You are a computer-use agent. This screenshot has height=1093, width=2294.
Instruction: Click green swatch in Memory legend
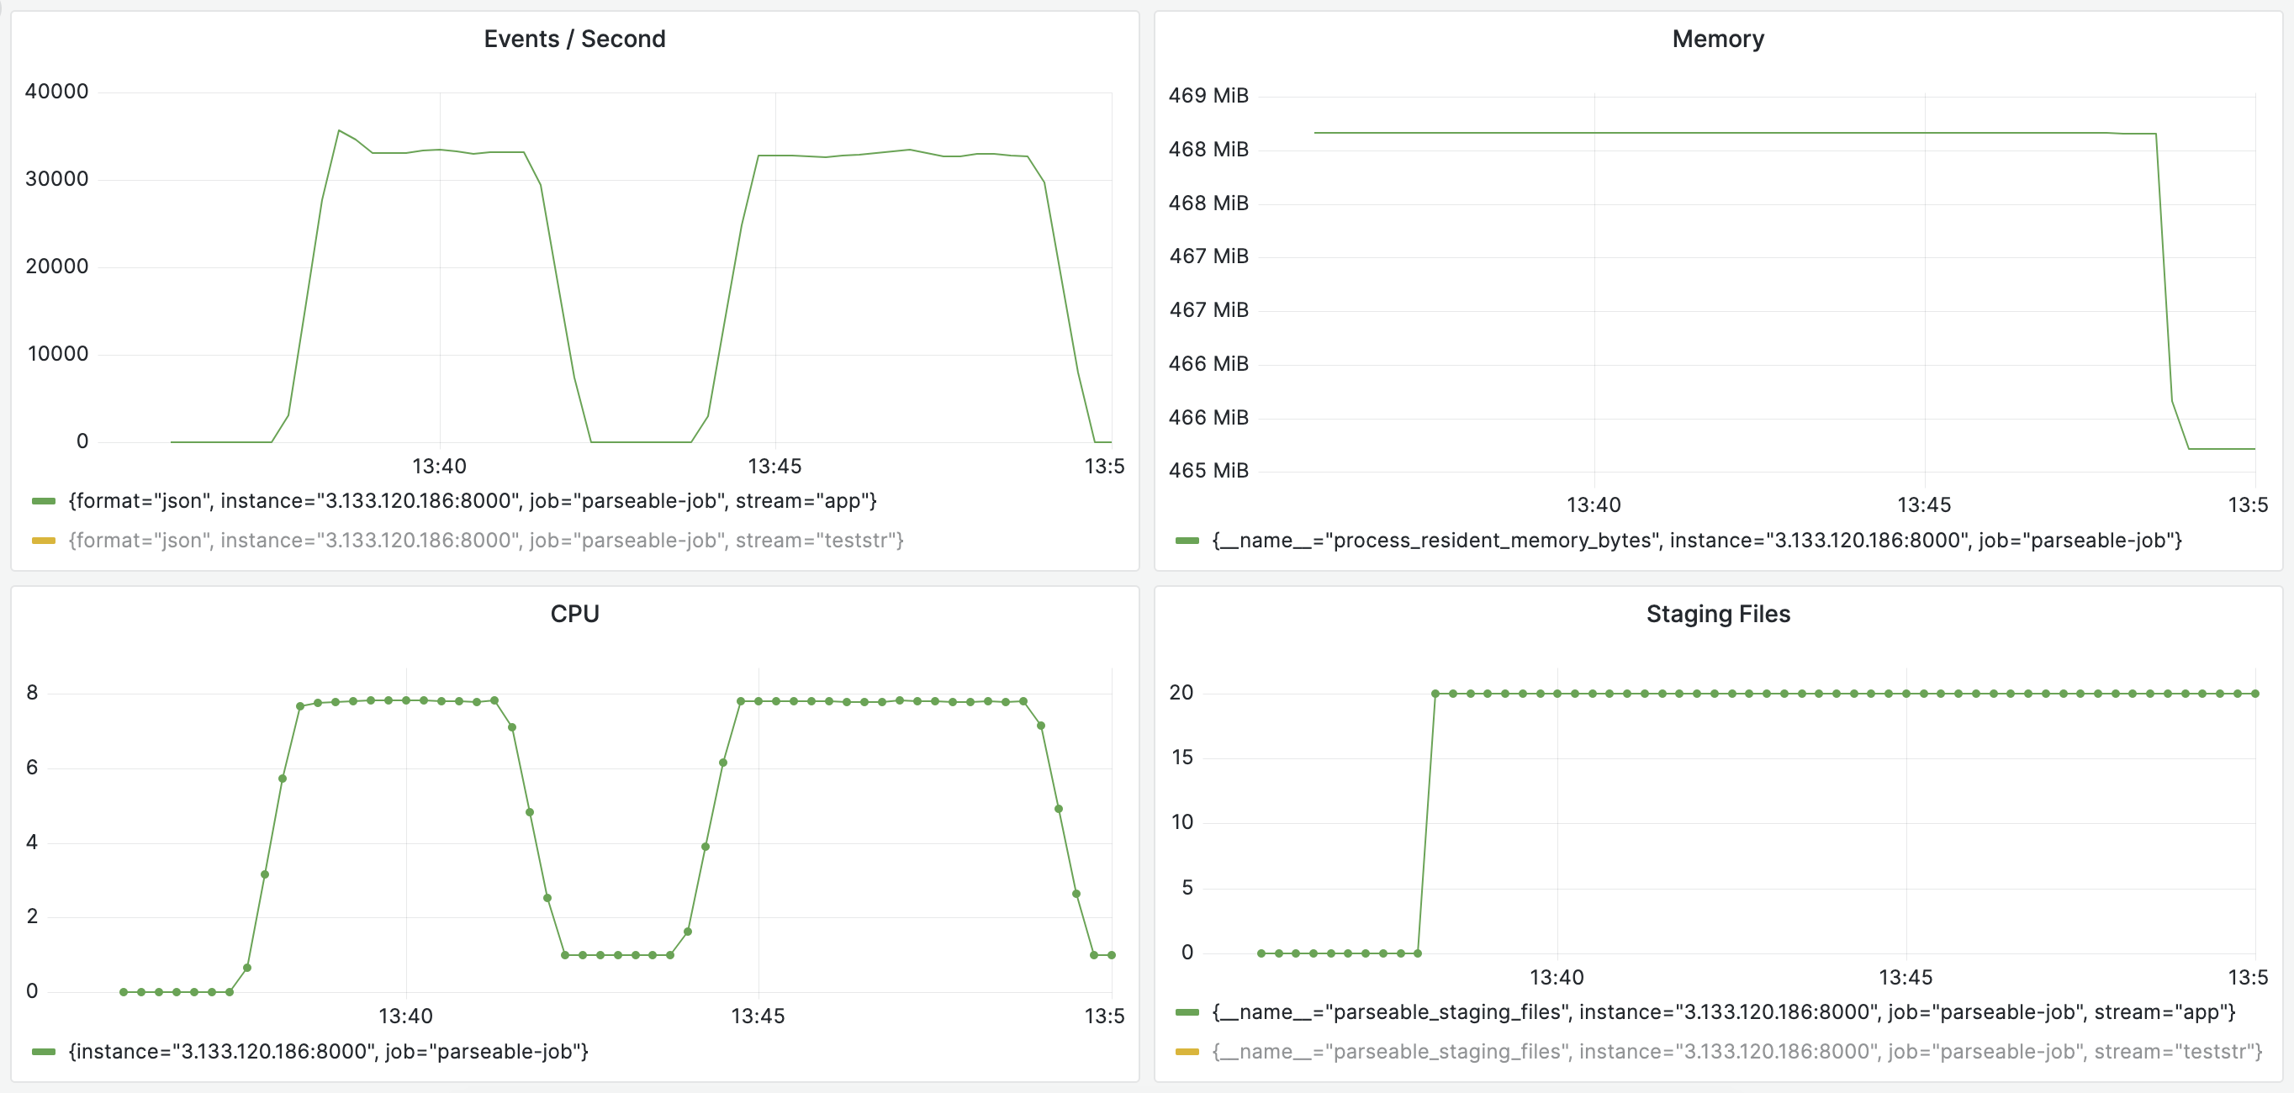coord(1187,541)
